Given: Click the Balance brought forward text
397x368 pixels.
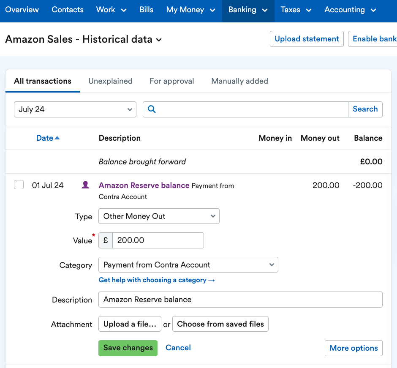Looking at the screenshot, I should 142,161.
